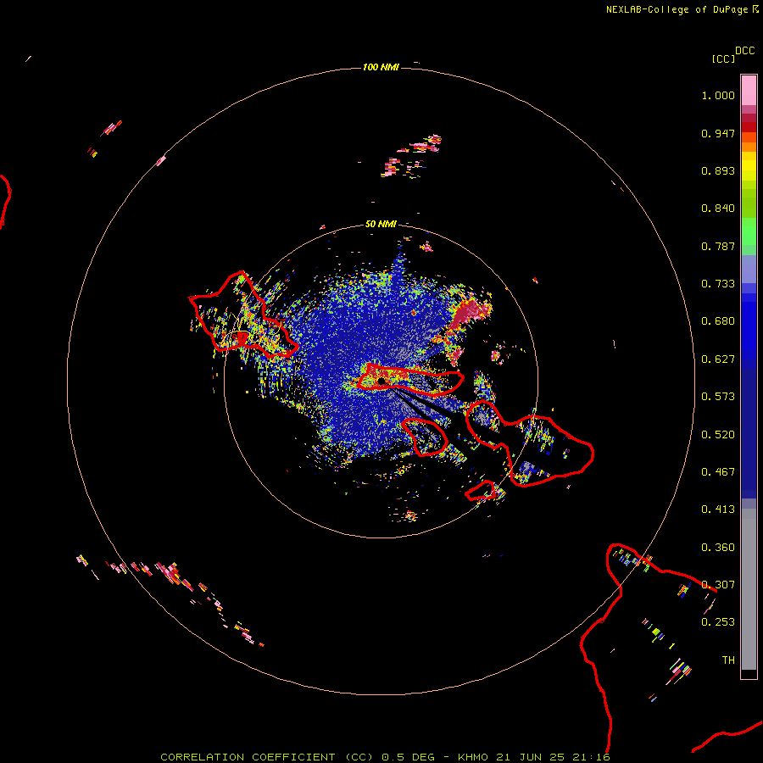
Task: Click the 0.520 legend value
Action: pyautogui.click(x=718, y=435)
